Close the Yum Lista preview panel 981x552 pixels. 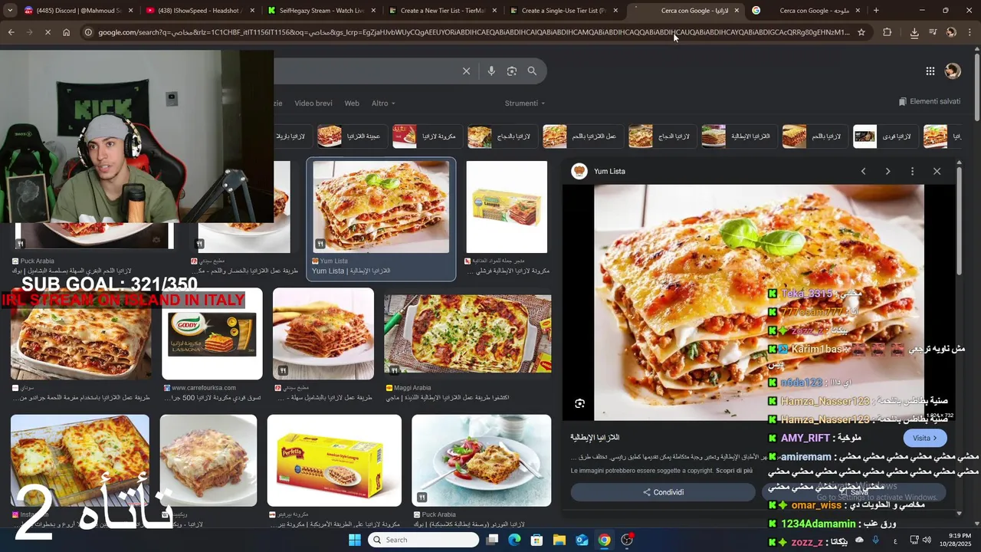937,172
